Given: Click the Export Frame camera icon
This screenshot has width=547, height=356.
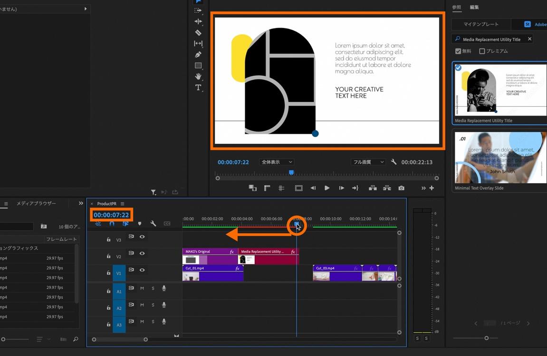Looking at the screenshot, I should (402, 188).
